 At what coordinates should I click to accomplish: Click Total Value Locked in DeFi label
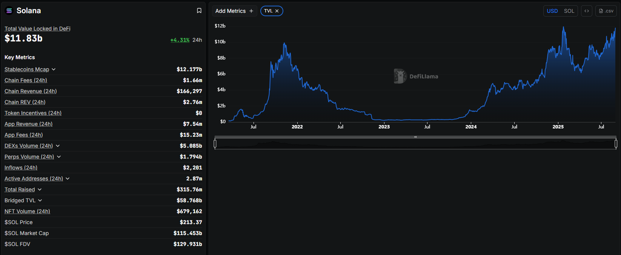coord(37,29)
